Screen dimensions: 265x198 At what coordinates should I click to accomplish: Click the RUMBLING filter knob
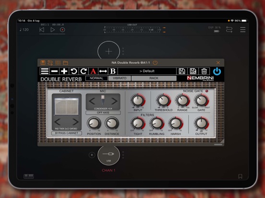tap(157, 123)
